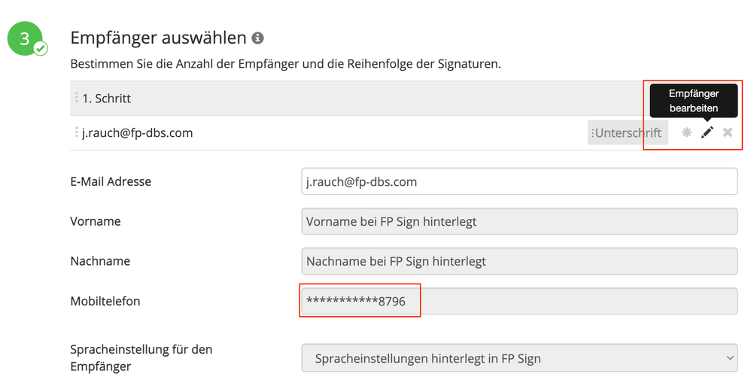The width and height of the screenshot is (751, 386).
Task: Click the Vorname input field
Action: [519, 221]
